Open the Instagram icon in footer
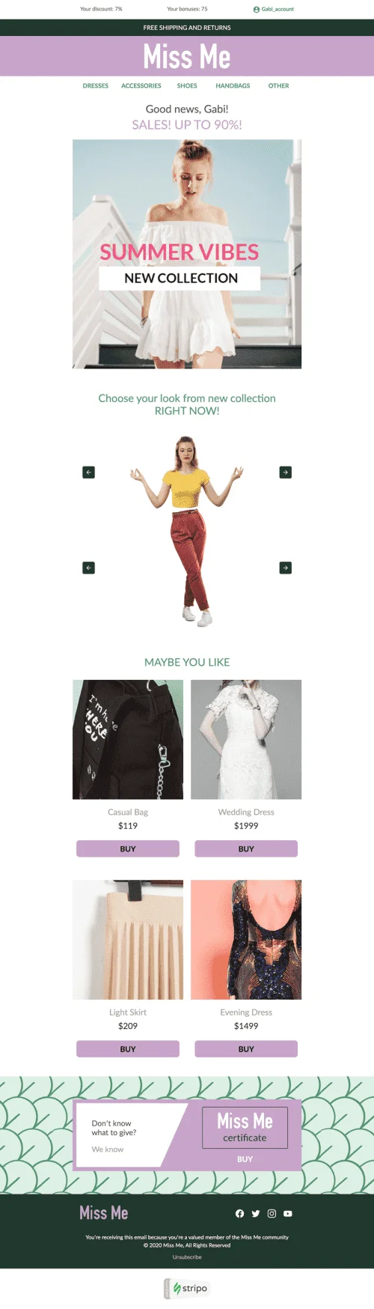The width and height of the screenshot is (374, 1309). coord(272,1213)
